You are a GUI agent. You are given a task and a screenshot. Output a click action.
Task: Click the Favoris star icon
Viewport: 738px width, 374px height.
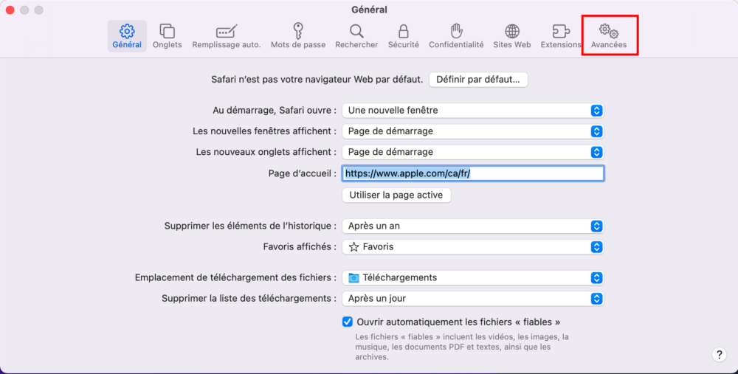[354, 247]
